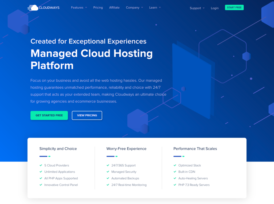Click the VIEW PRICING button
The height and width of the screenshot is (204, 274).
point(87,115)
